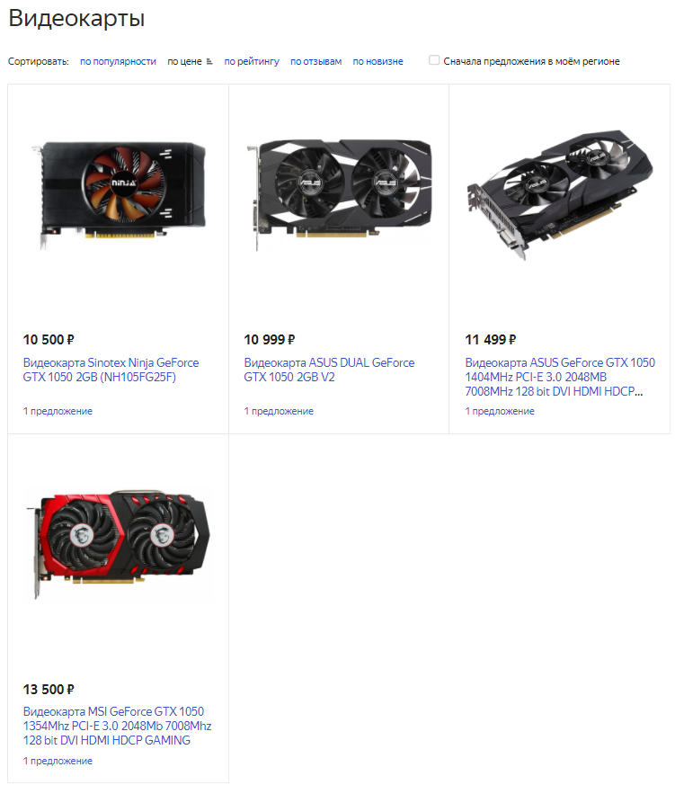675x785 pixels.
Task: Sort by 'по рейтингу'
Action: pyautogui.click(x=252, y=61)
